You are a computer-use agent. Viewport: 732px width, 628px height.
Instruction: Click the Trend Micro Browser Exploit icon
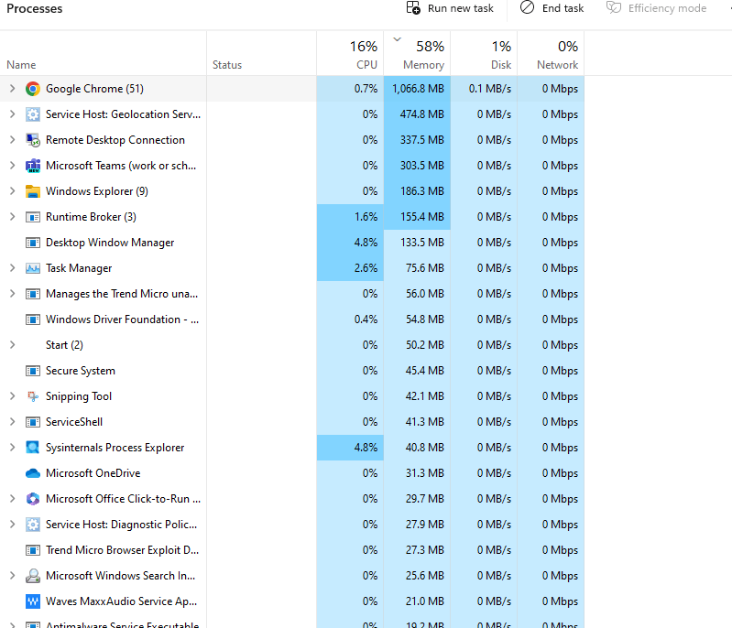tap(33, 550)
